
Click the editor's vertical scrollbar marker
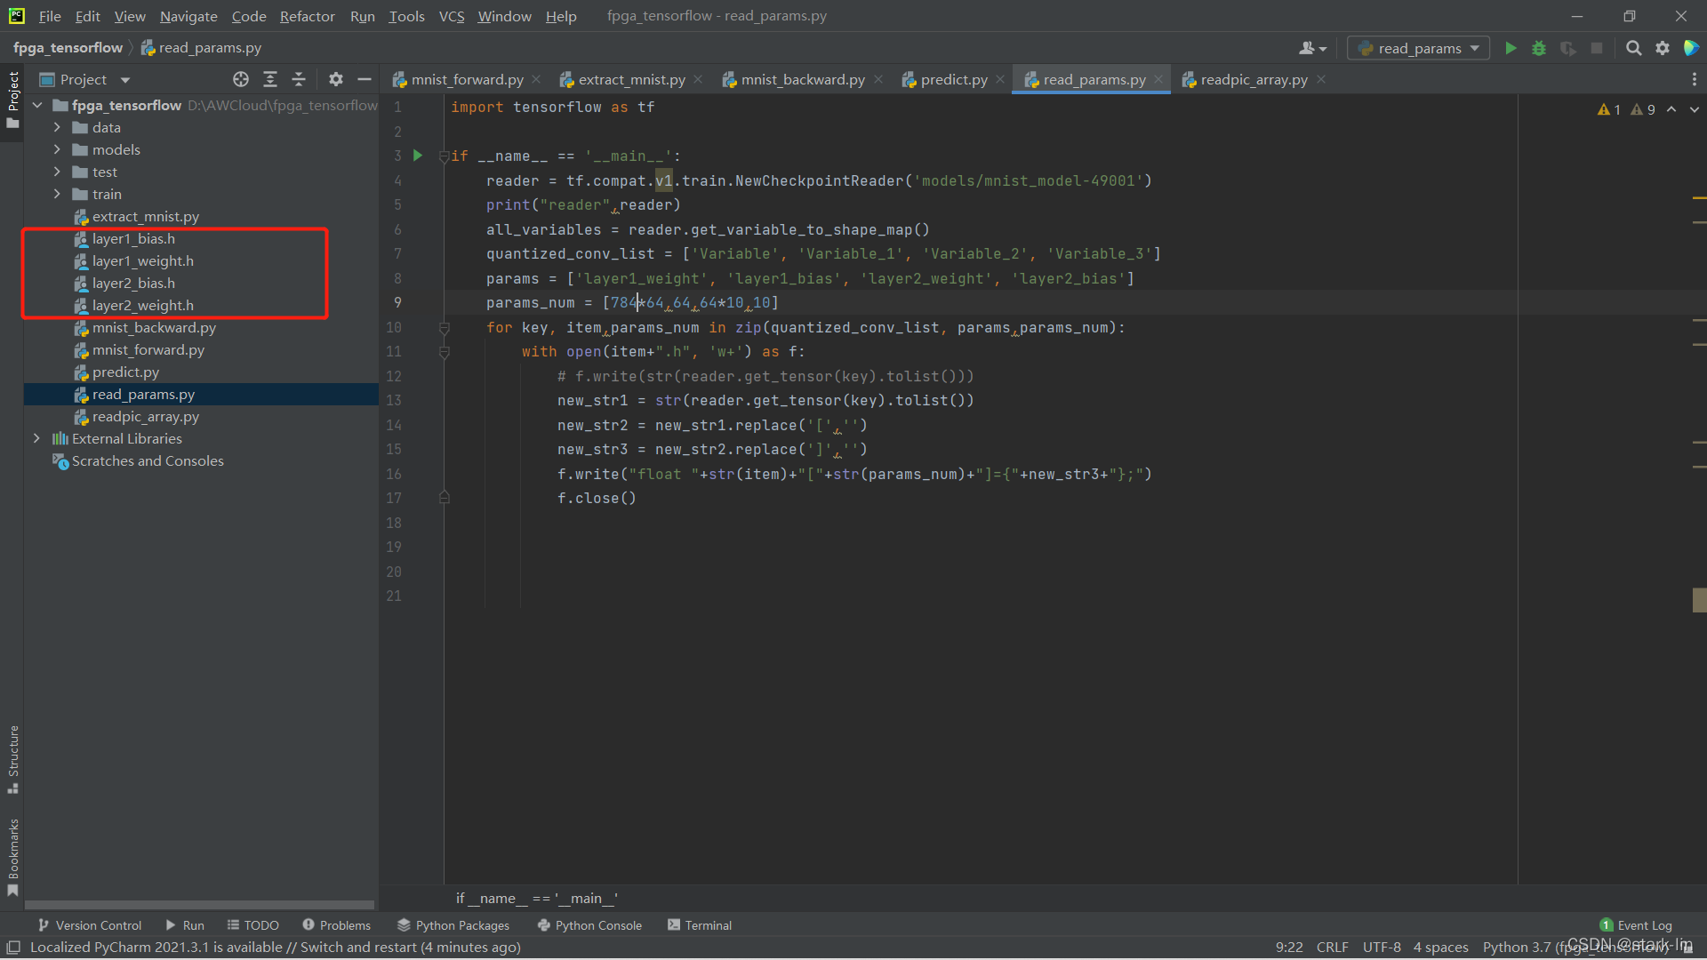1699,600
